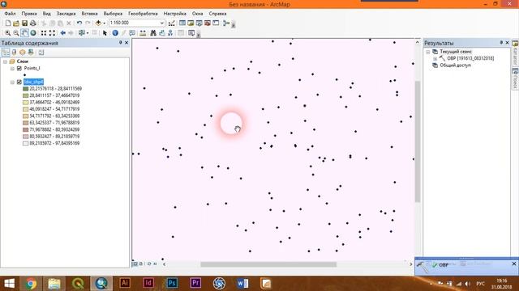Go back to previous extent
519x291 pixels.
(63, 33)
